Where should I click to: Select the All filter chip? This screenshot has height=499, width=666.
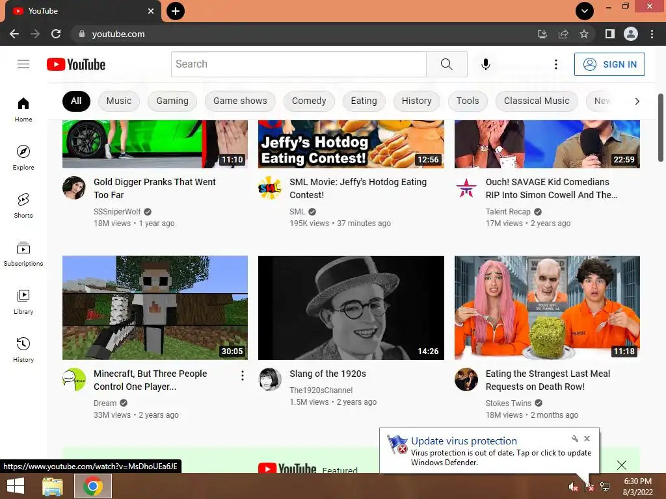pos(76,101)
